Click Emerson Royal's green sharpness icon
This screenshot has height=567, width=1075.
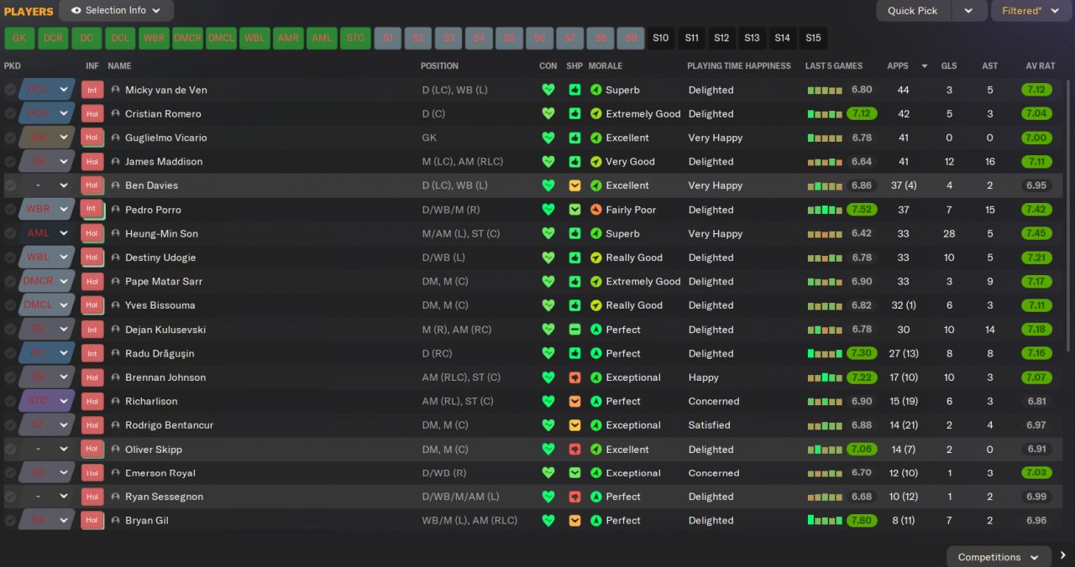tap(574, 473)
